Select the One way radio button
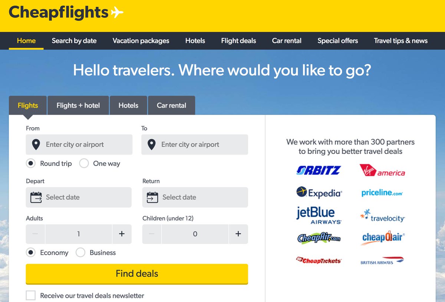 [x=84, y=163]
